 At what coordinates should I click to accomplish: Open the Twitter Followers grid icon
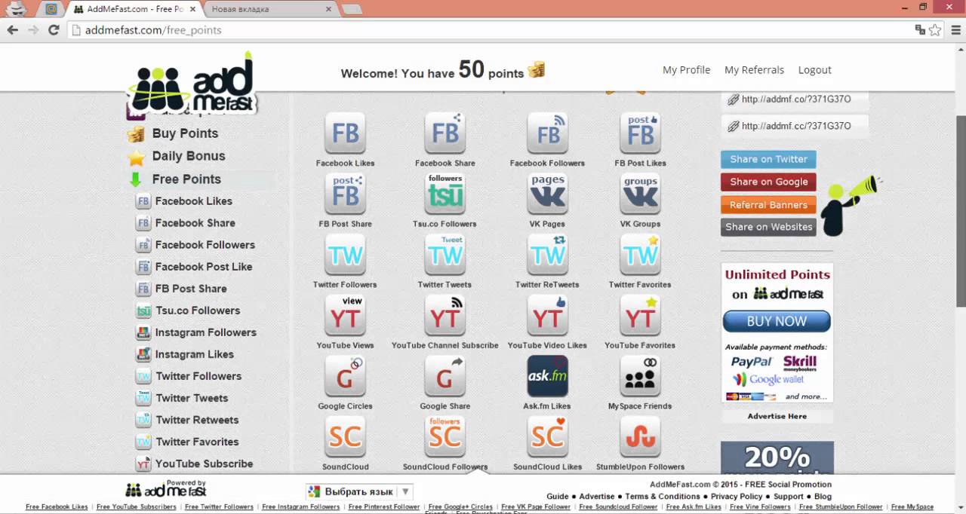(x=345, y=255)
